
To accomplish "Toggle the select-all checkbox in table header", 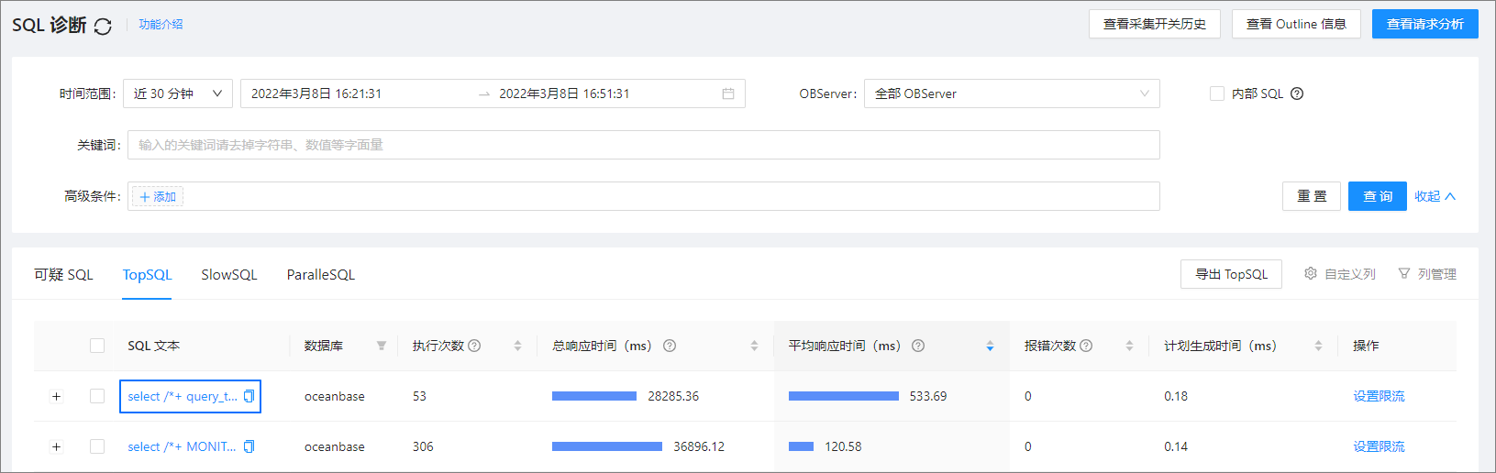I will click(97, 346).
